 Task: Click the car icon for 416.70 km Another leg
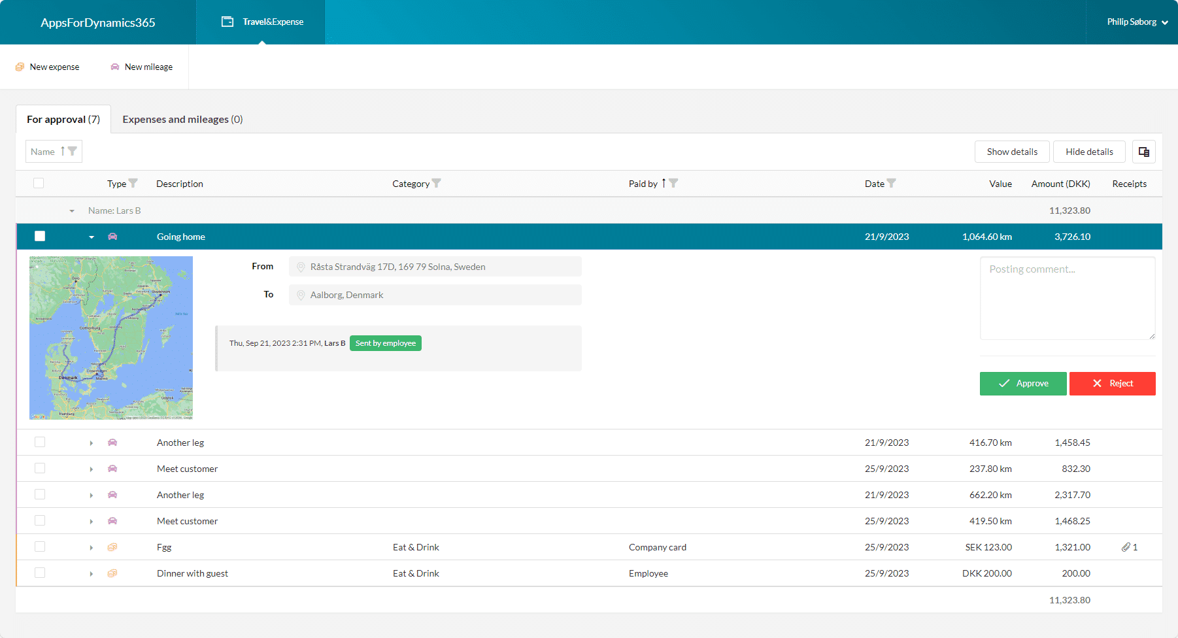click(x=112, y=443)
